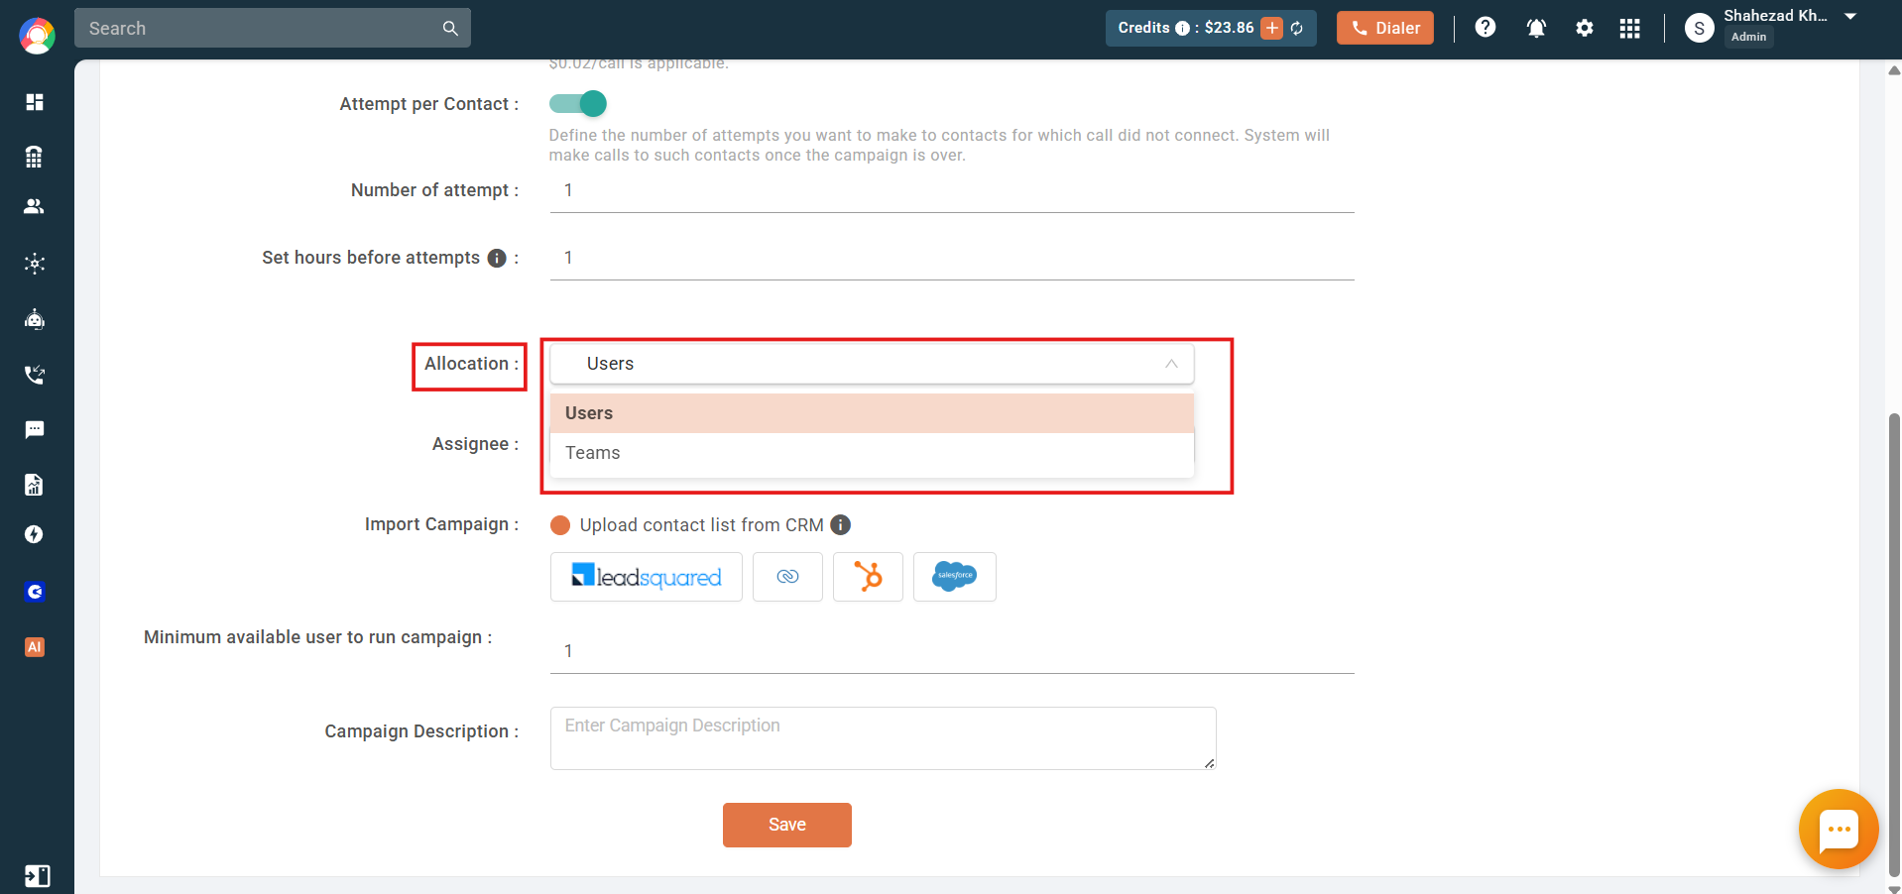Open settings gear icon in header

(x=1585, y=28)
